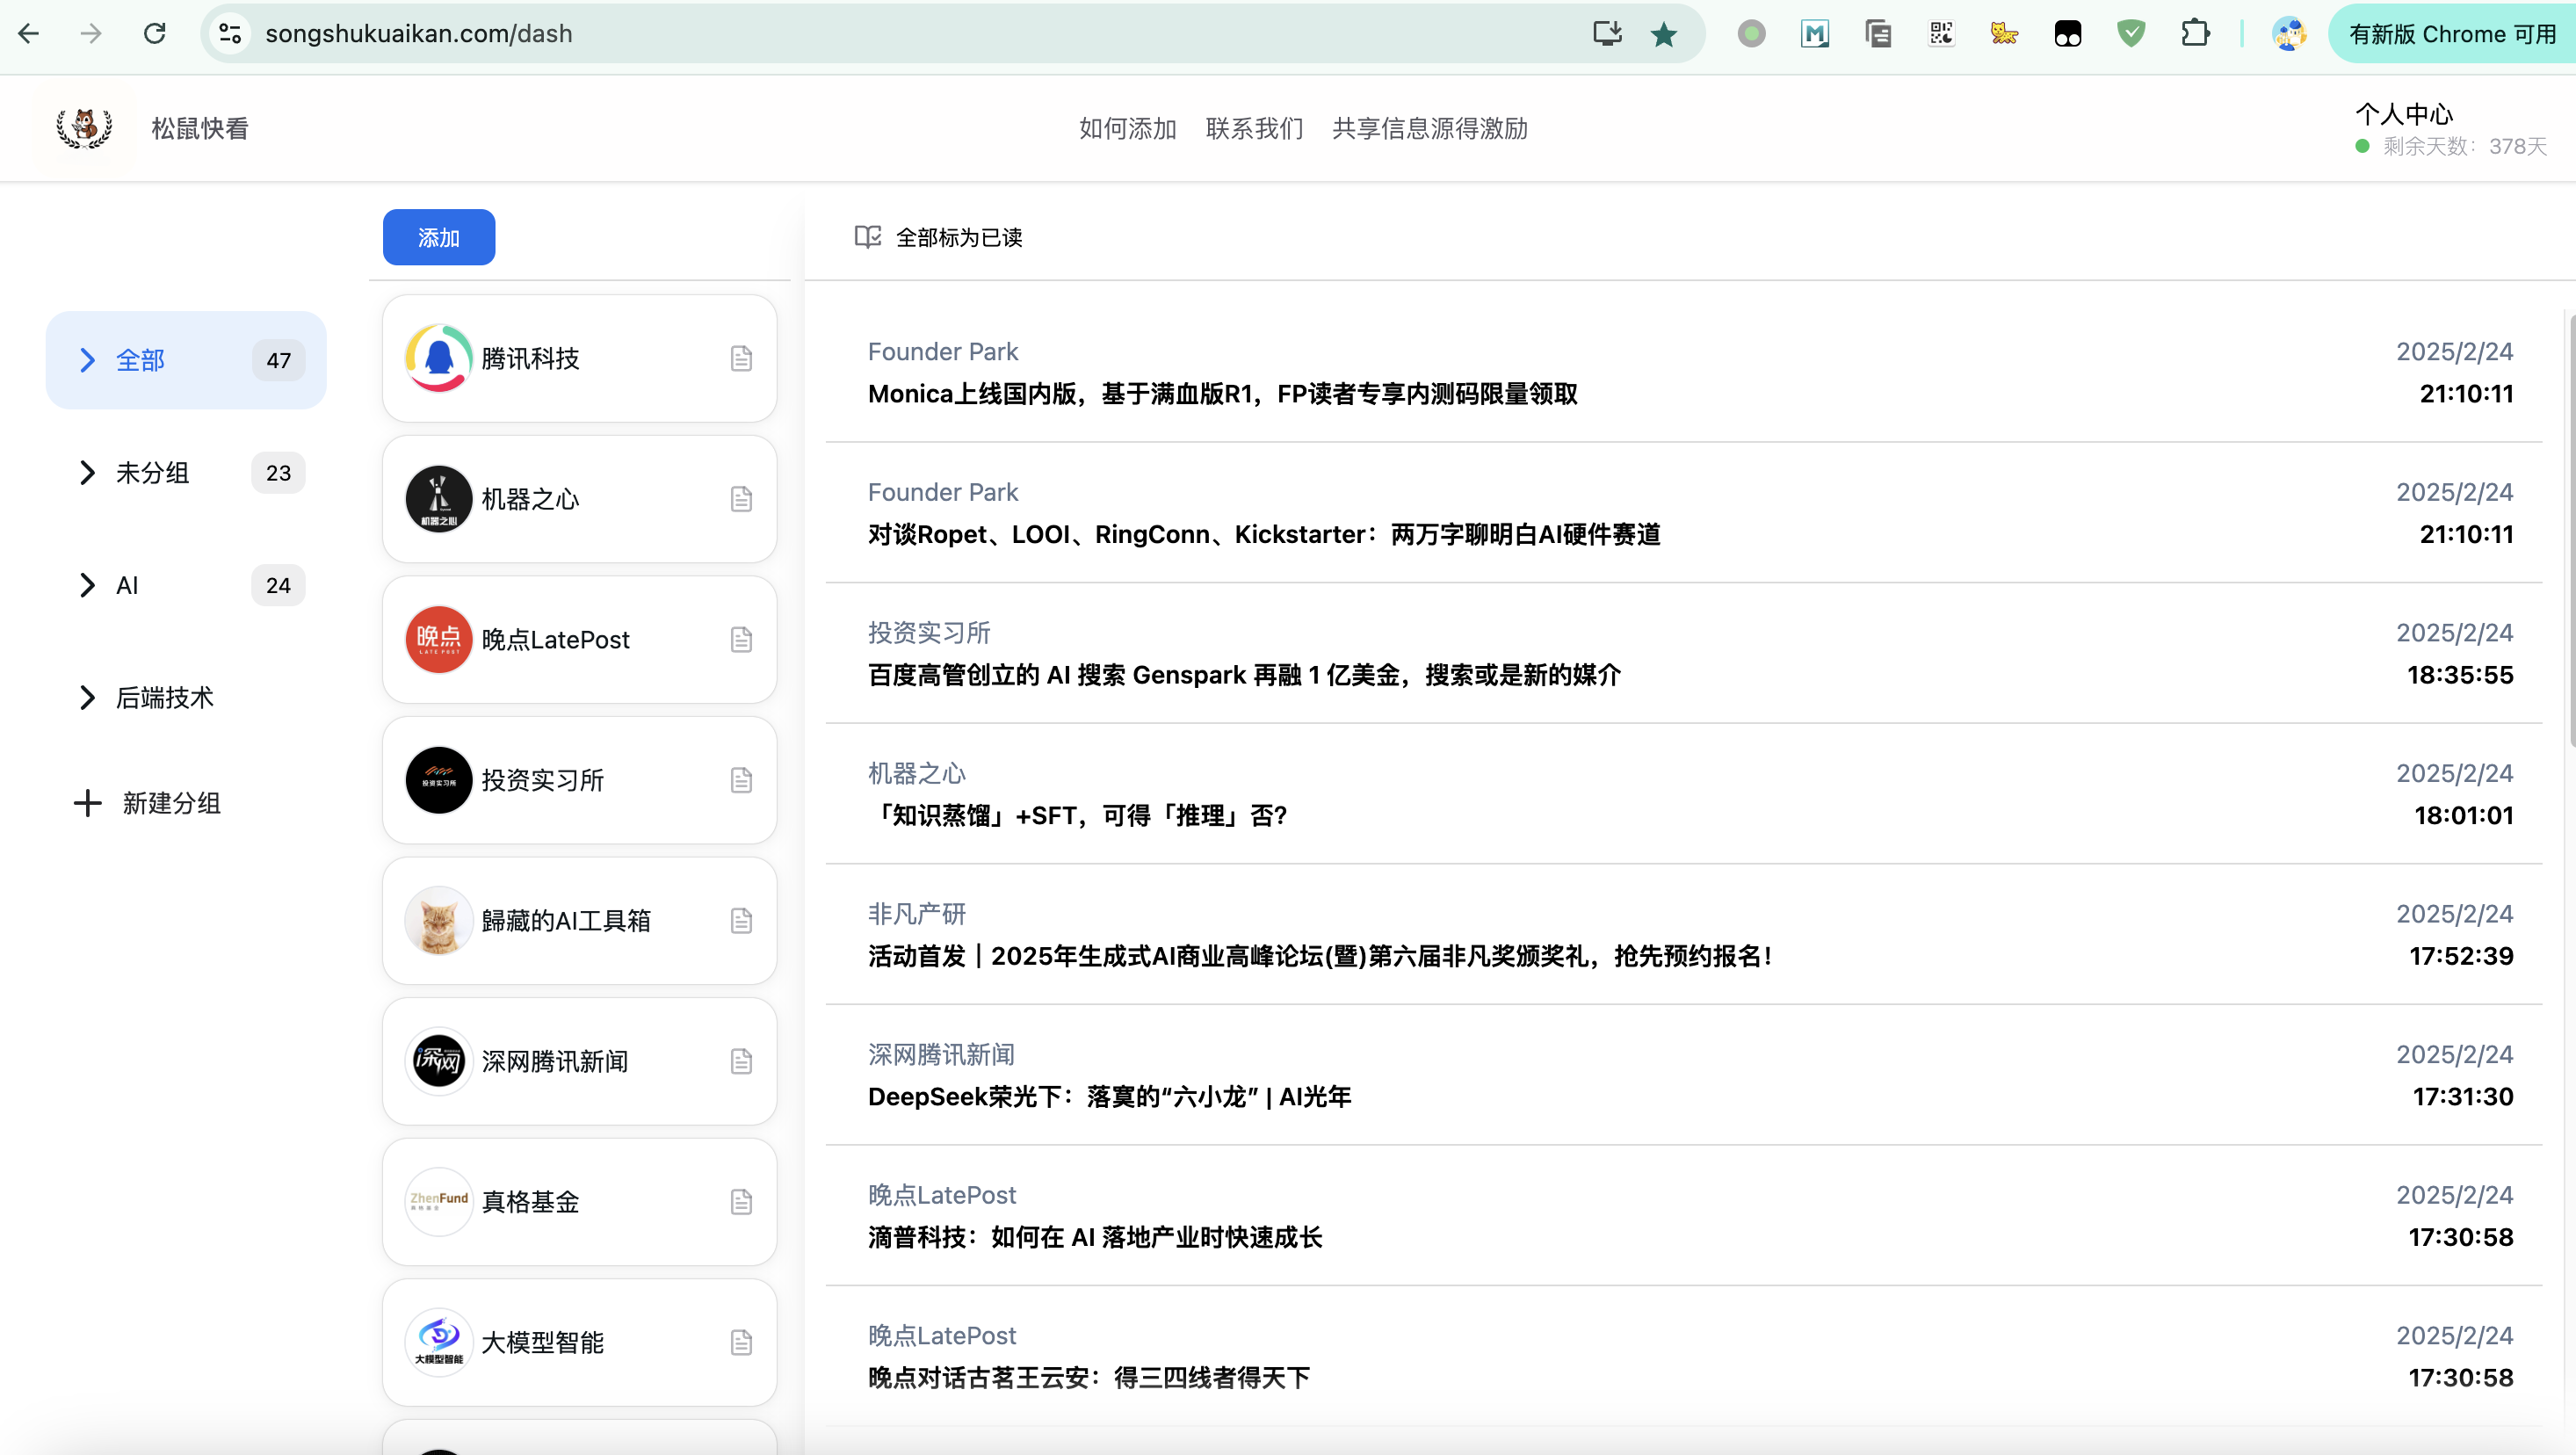Open the Chrome extensions puzzle icon
The width and height of the screenshot is (2576, 1455).
[x=2194, y=34]
